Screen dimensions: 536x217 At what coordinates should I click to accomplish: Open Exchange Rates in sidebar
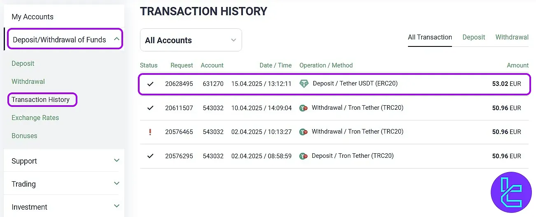(35, 118)
